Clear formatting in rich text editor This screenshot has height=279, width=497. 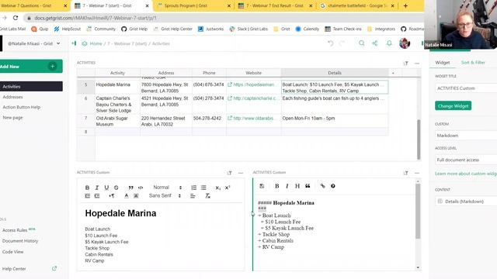coord(207,196)
